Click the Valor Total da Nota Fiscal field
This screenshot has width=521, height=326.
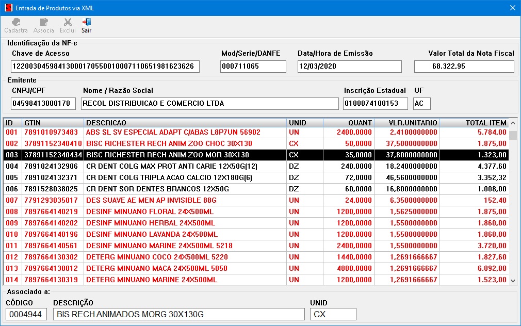[x=464, y=67]
